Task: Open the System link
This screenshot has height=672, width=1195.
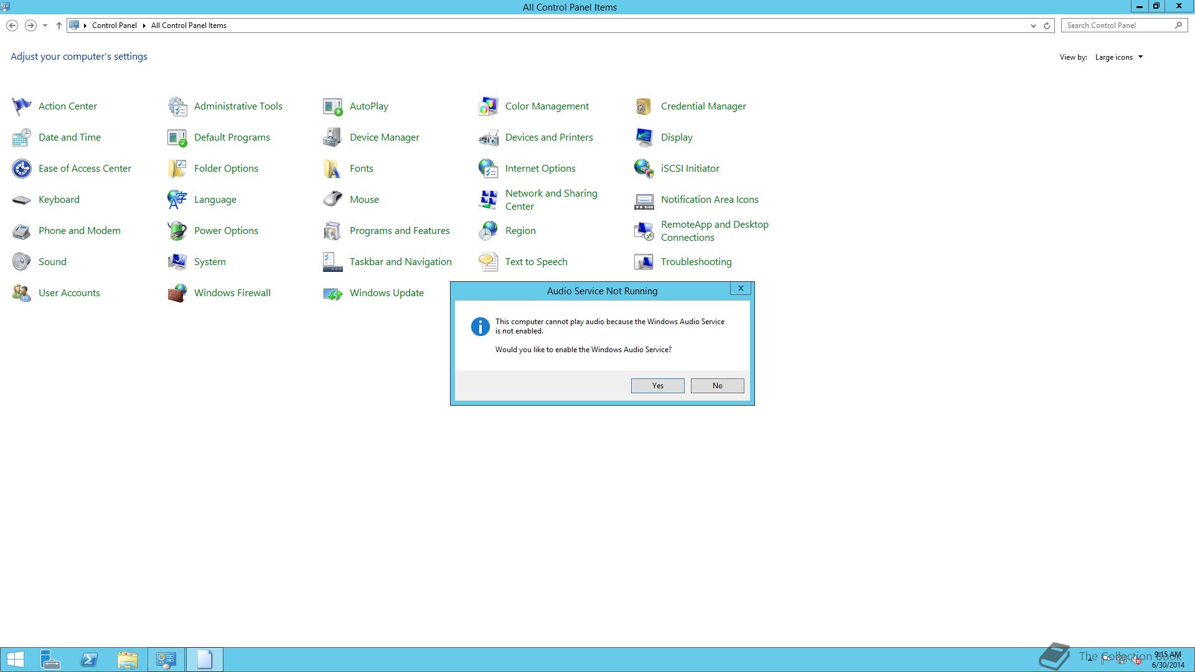Action: click(210, 262)
